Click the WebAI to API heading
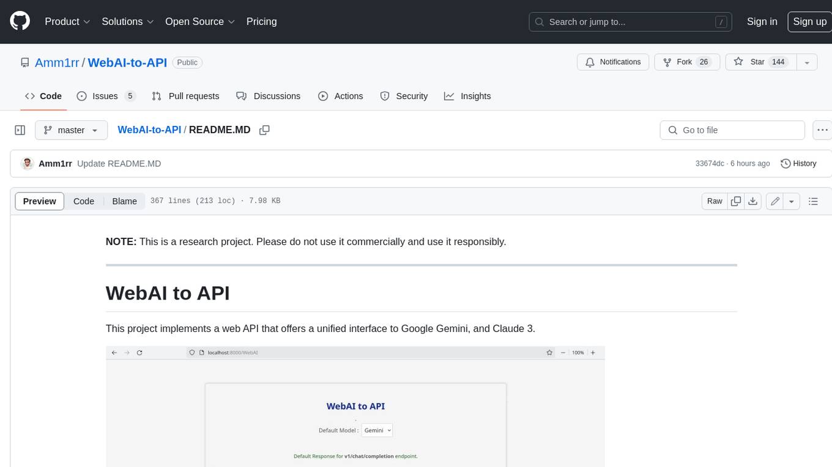Image resolution: width=832 pixels, height=467 pixels. click(x=168, y=293)
